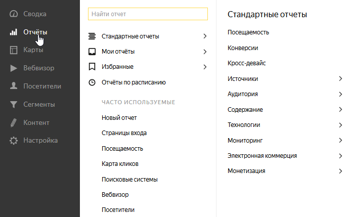Open the Отчёты section in sidebar
Screen dimensions: 350x217
click(x=35, y=32)
